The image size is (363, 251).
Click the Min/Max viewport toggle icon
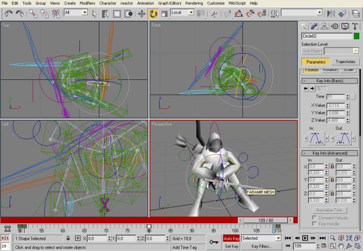click(358, 246)
